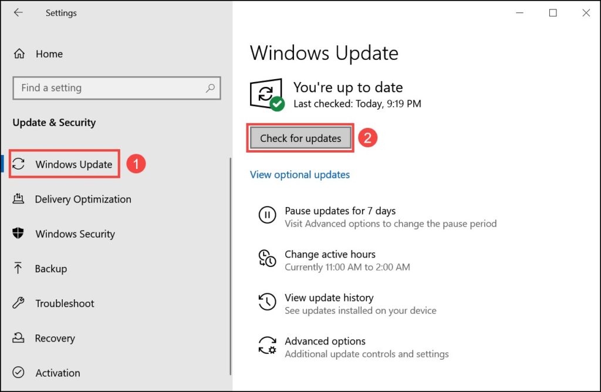Click the Change active hours clock icon

point(267,259)
